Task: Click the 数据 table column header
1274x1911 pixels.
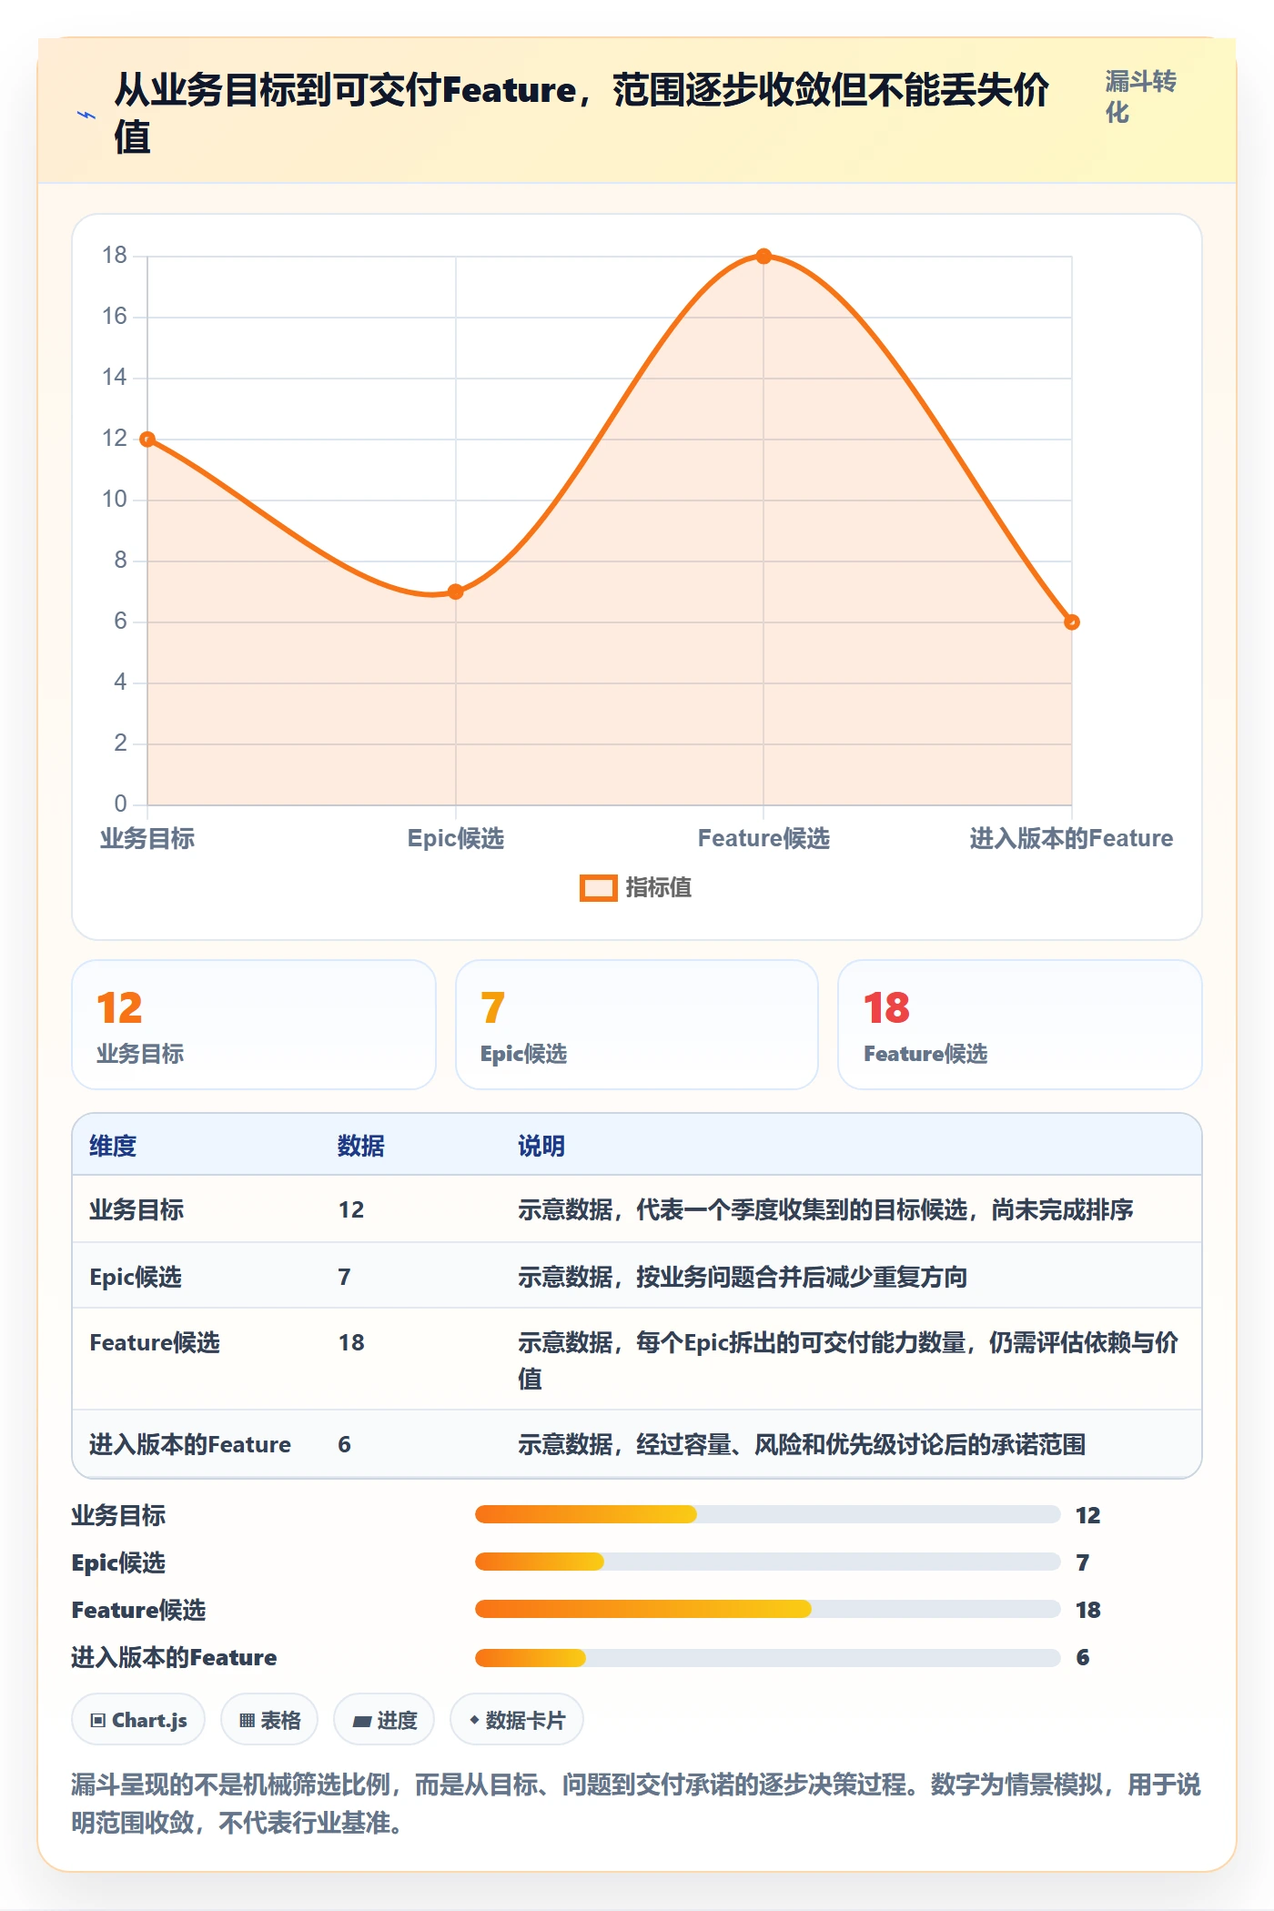Action: 361,1146
